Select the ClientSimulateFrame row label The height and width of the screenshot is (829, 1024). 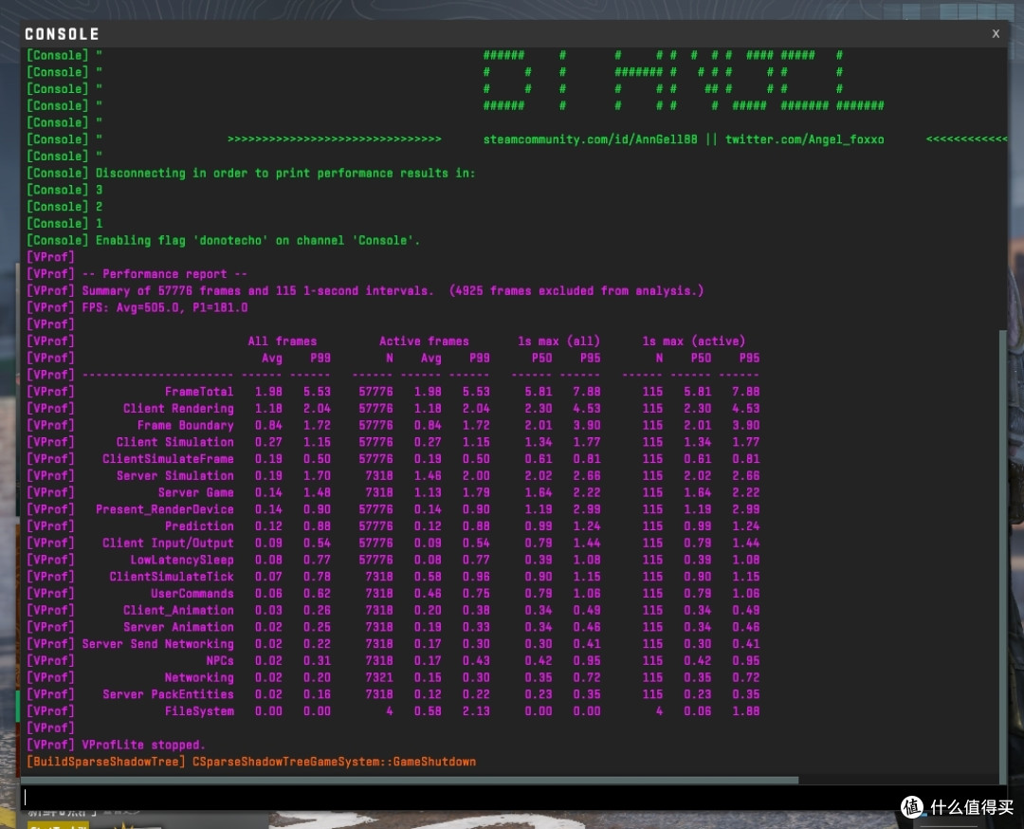click(168, 458)
